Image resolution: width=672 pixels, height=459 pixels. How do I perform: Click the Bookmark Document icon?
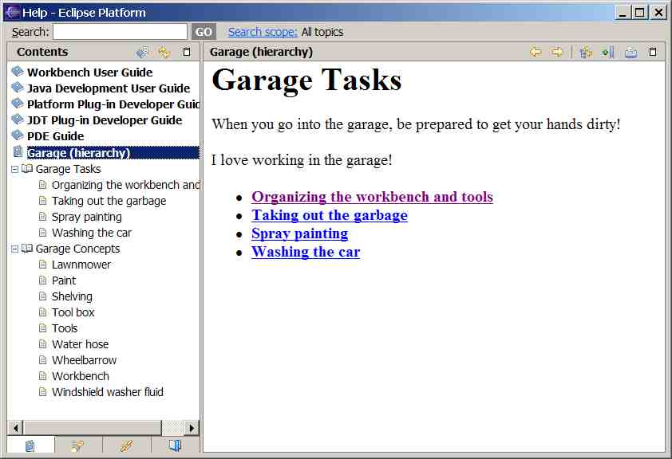pos(608,52)
